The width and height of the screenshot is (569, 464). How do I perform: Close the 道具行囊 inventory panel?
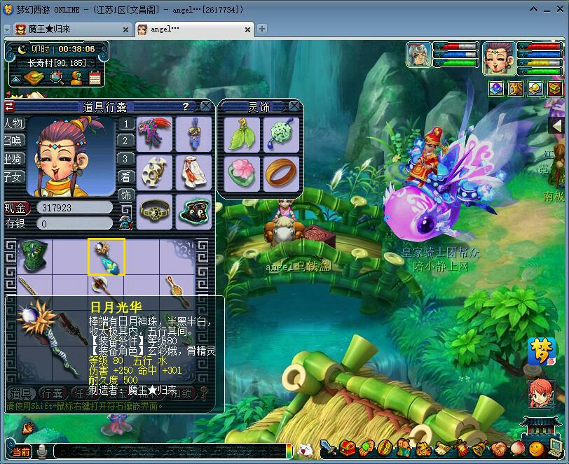coord(206,106)
